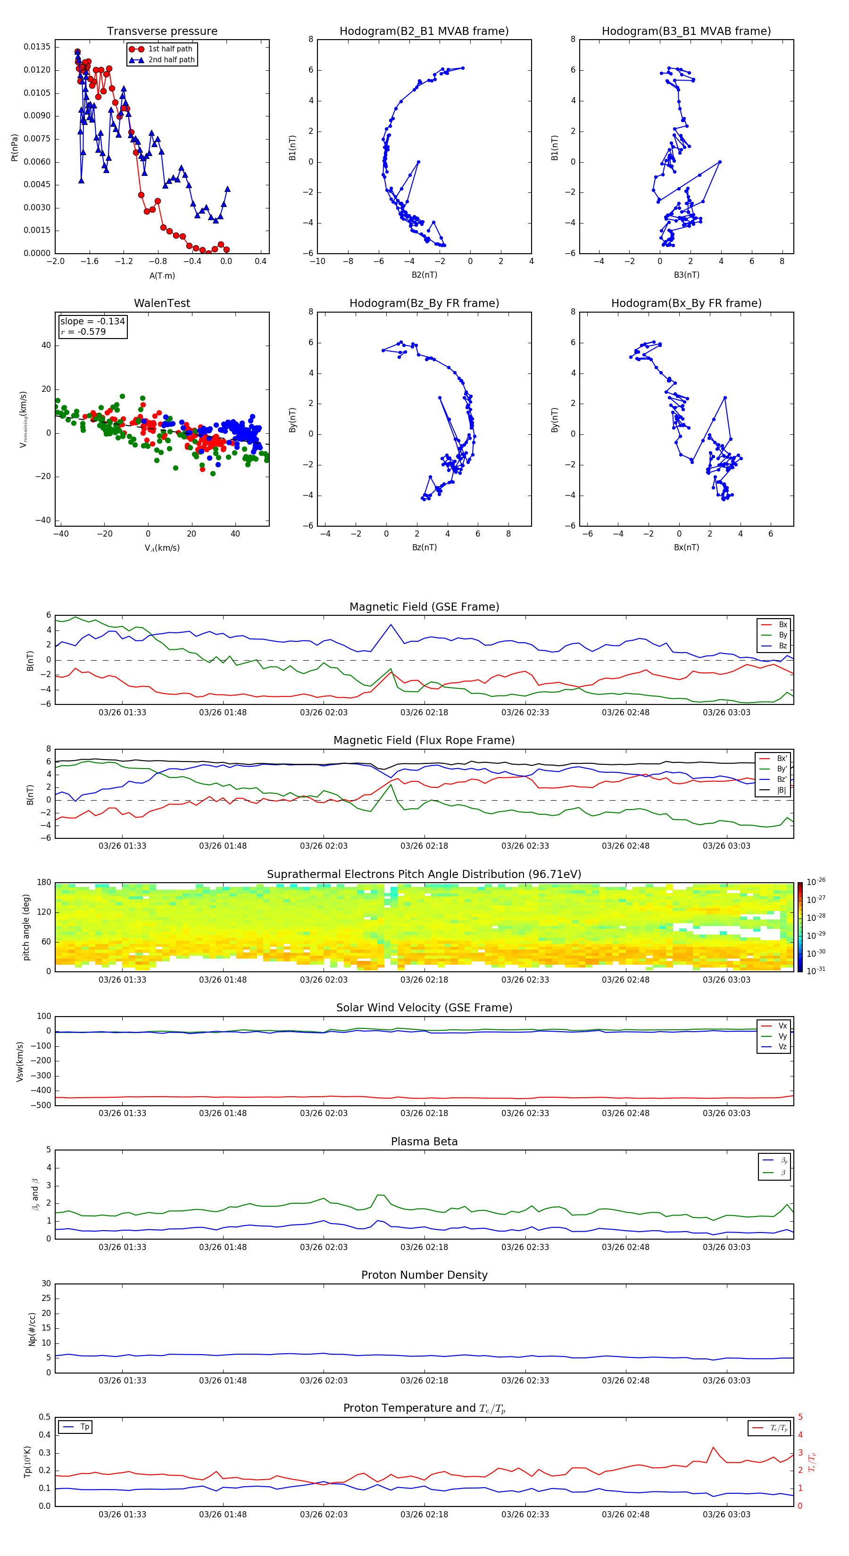Click 'Pt(nPa)' y-axis label

click(x=15, y=147)
